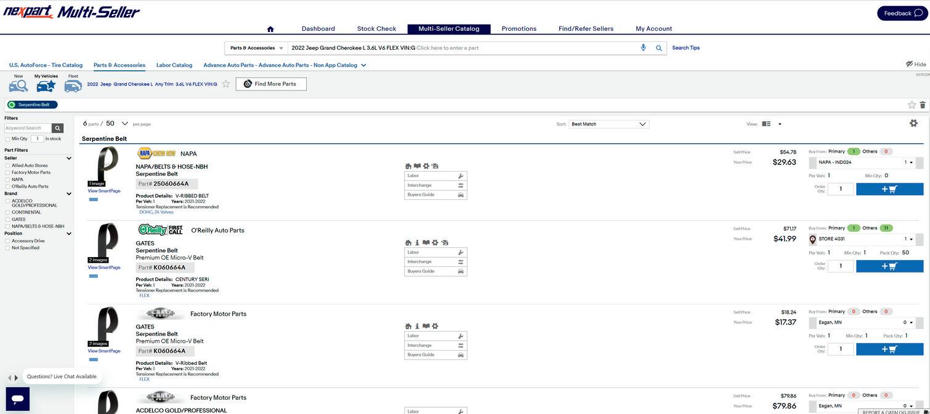
Task: Click the Keyword Search filter field
Action: point(28,128)
